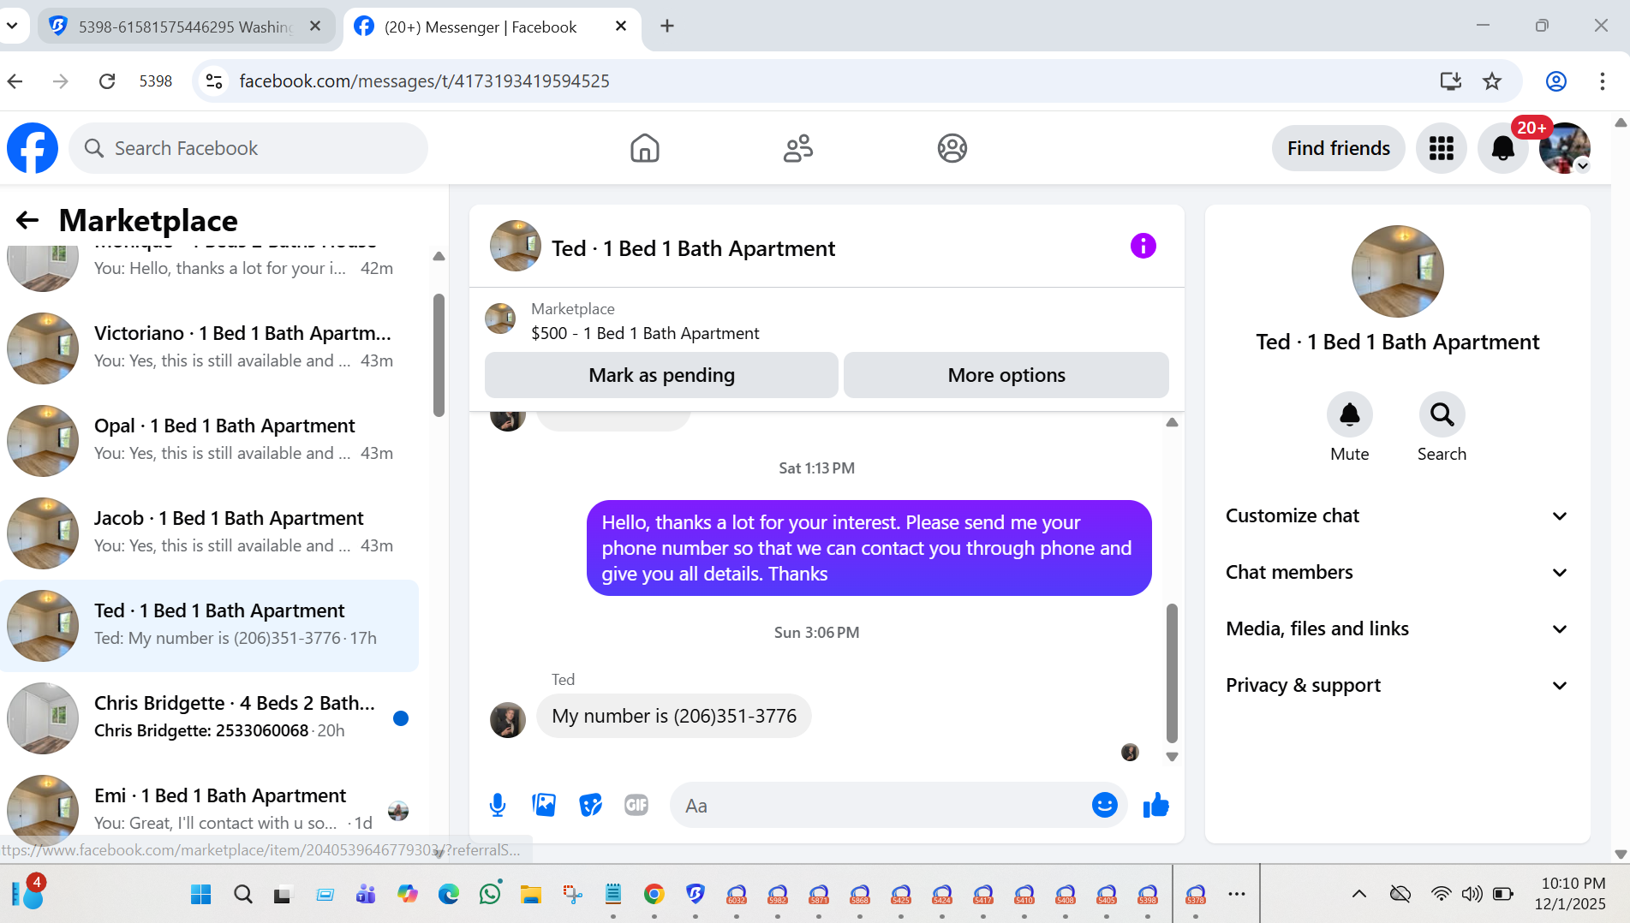
Task: Open the emoji picker in the message box
Action: point(1105,805)
